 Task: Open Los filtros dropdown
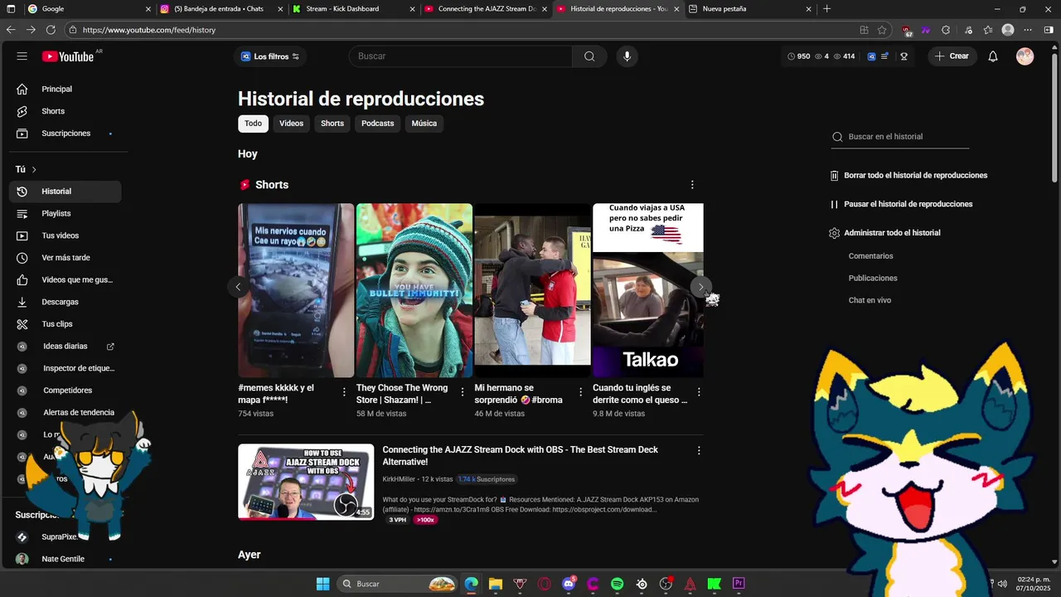point(269,56)
